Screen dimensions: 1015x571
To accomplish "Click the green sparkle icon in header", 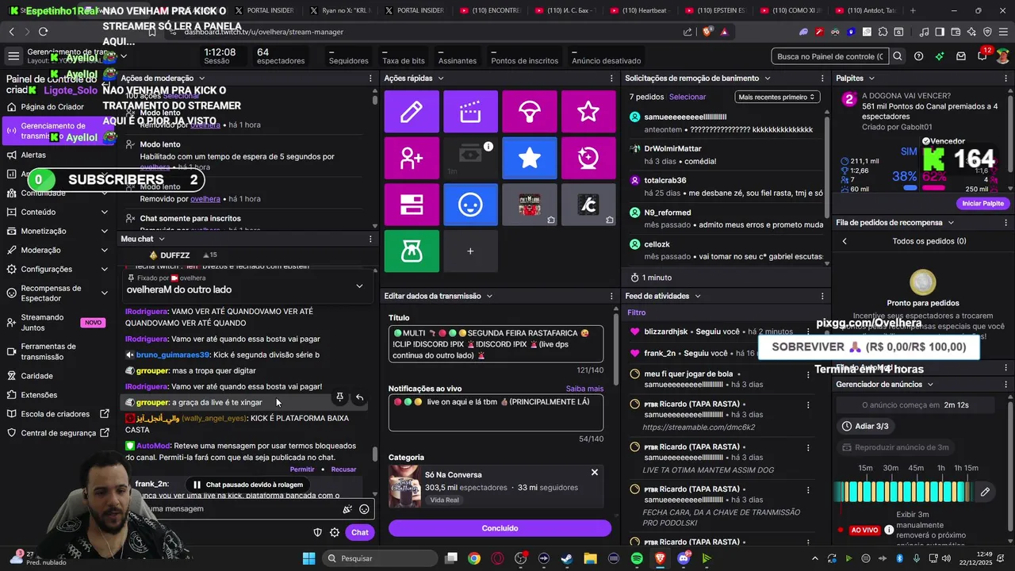I will pyautogui.click(x=940, y=56).
